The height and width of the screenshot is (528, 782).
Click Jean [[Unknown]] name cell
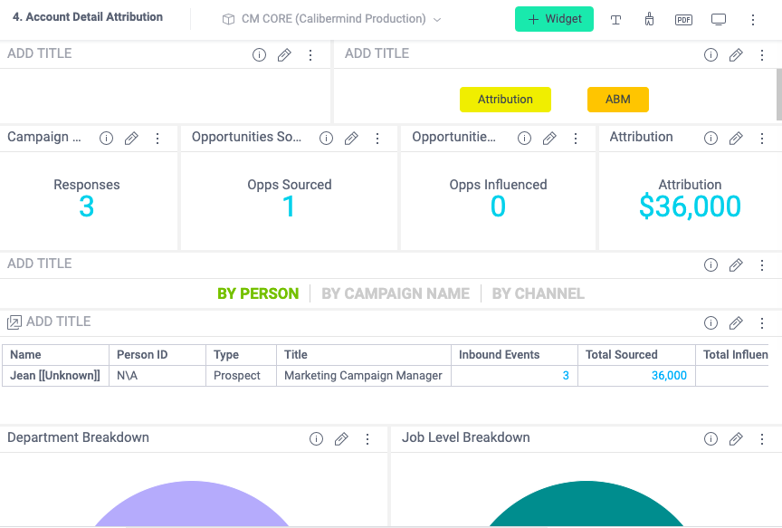point(55,376)
